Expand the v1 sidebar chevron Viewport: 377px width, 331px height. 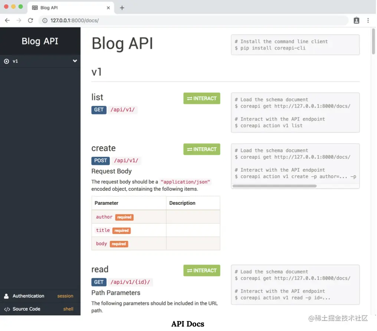75,61
